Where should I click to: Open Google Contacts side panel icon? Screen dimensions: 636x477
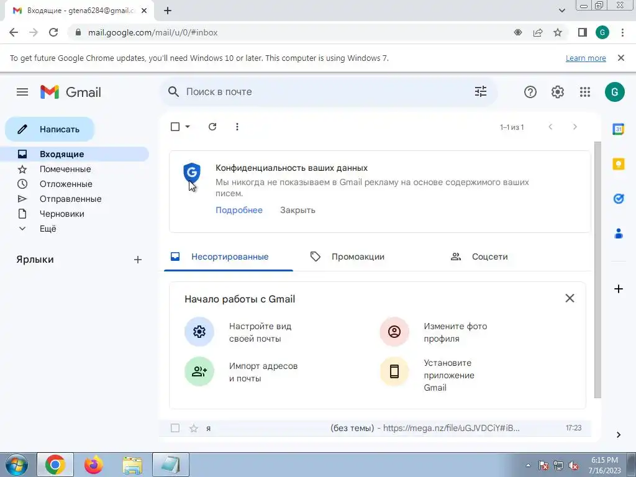coord(618,234)
